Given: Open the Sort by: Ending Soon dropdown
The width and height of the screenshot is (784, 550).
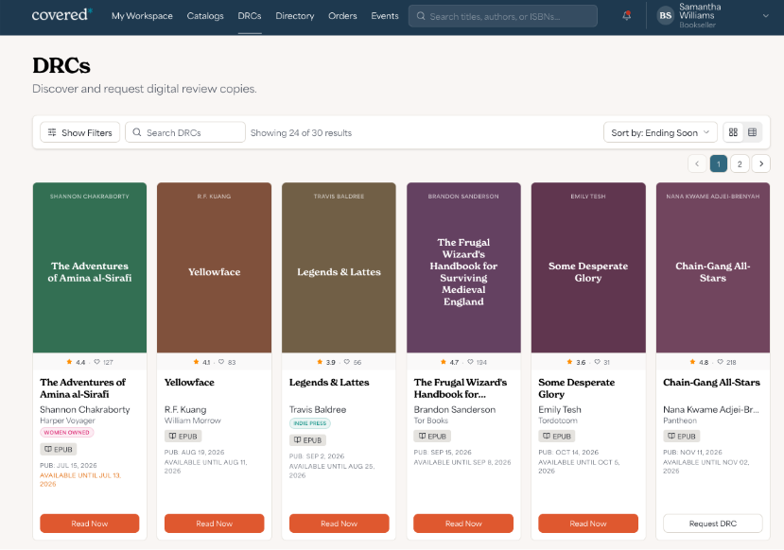Looking at the screenshot, I should point(660,132).
